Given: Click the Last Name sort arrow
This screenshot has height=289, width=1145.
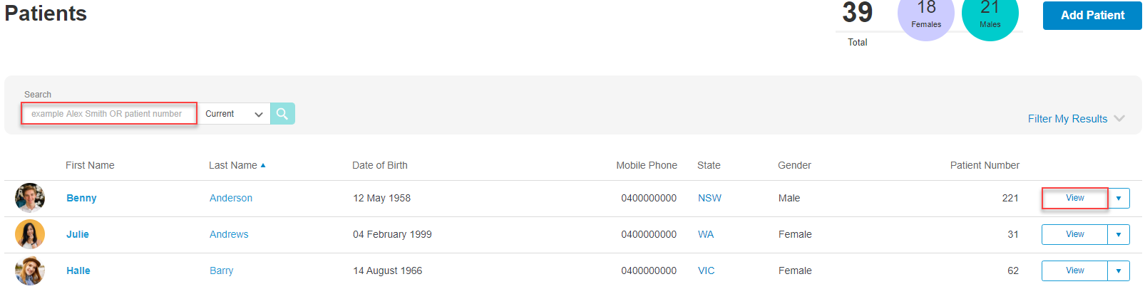Looking at the screenshot, I should [x=263, y=165].
